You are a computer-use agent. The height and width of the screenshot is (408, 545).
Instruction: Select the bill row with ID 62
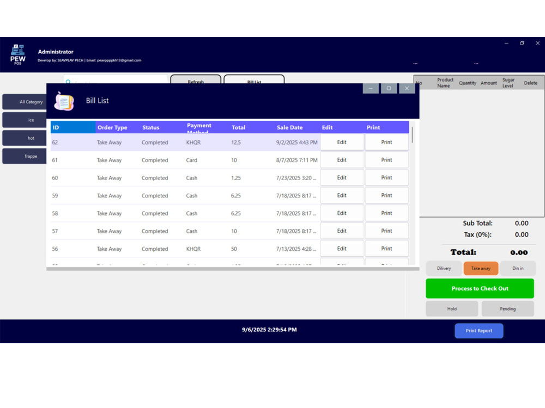point(229,142)
